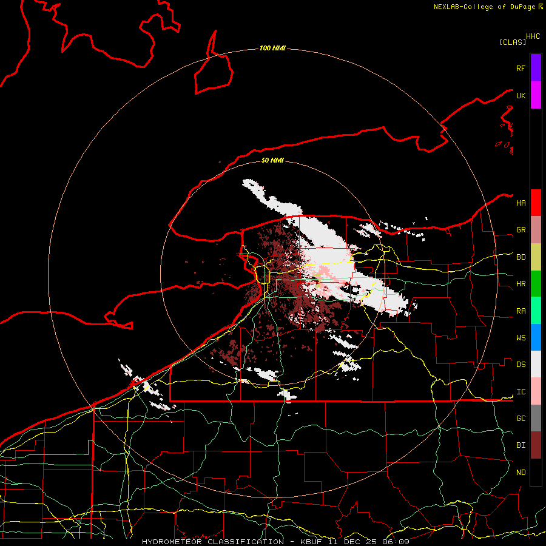This screenshot has height=546, width=546.
Task: Click the HR green legend swatch
Action: tap(536, 284)
